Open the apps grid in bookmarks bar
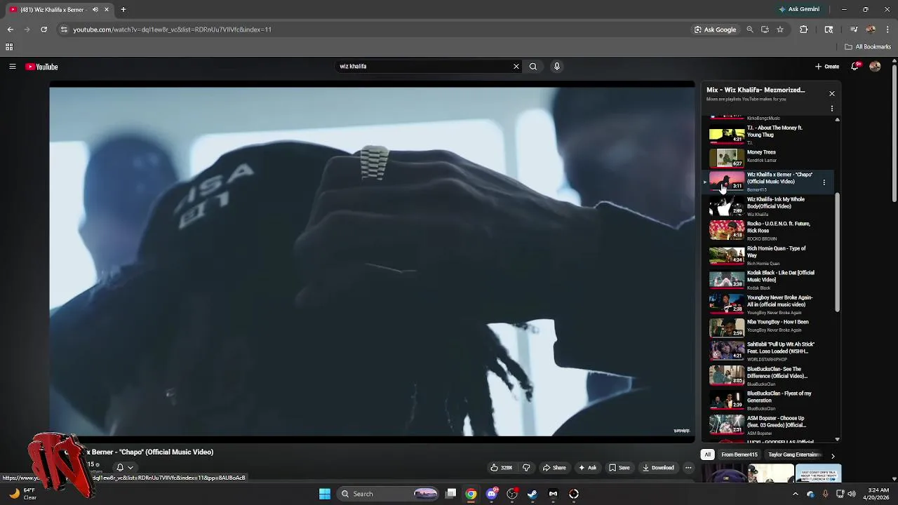898x505 pixels. (9, 47)
